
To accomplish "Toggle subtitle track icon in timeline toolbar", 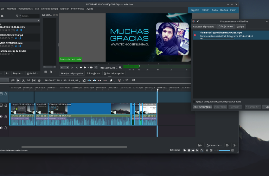I will pos(133,80).
